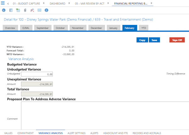Viewport: 189px width, 135px height.
Task: Select the January period tab
Action: click(x=113, y=28)
